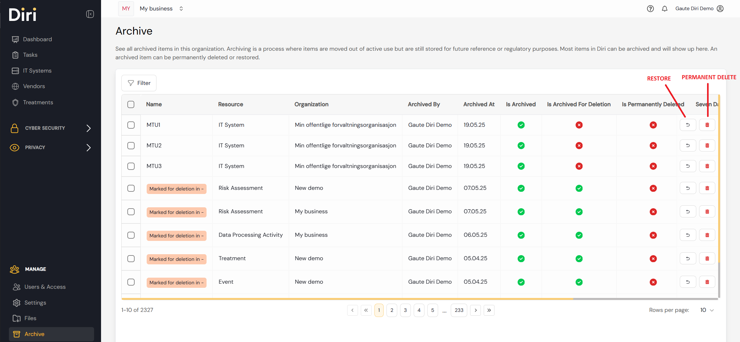Go to the previous page arrow
The width and height of the screenshot is (740, 342).
(352, 310)
